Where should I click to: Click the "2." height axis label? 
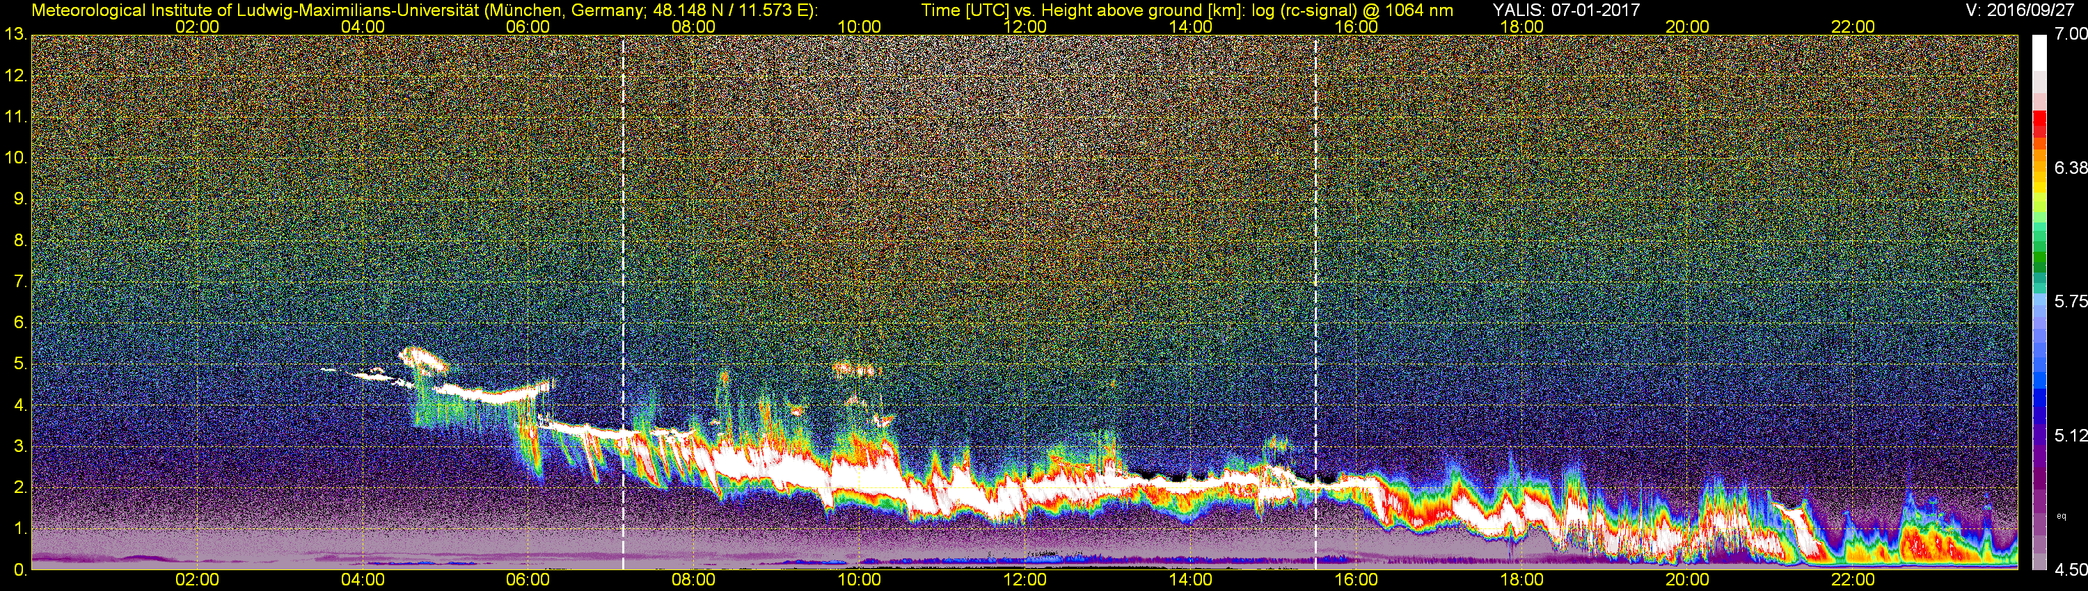tap(20, 487)
